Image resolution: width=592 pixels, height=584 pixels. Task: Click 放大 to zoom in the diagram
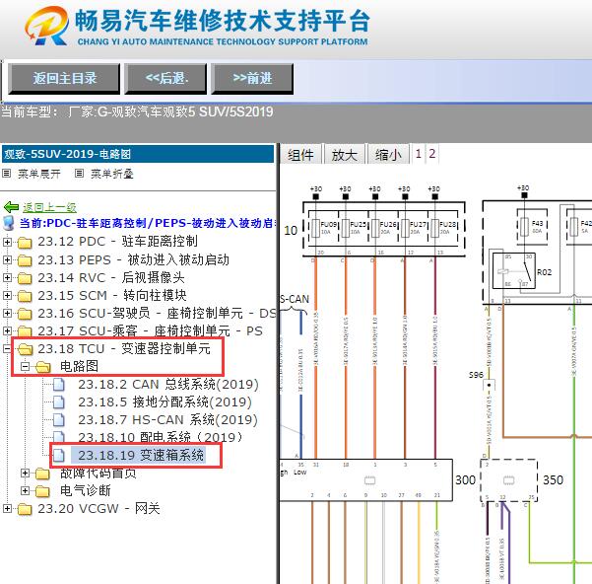tap(345, 154)
